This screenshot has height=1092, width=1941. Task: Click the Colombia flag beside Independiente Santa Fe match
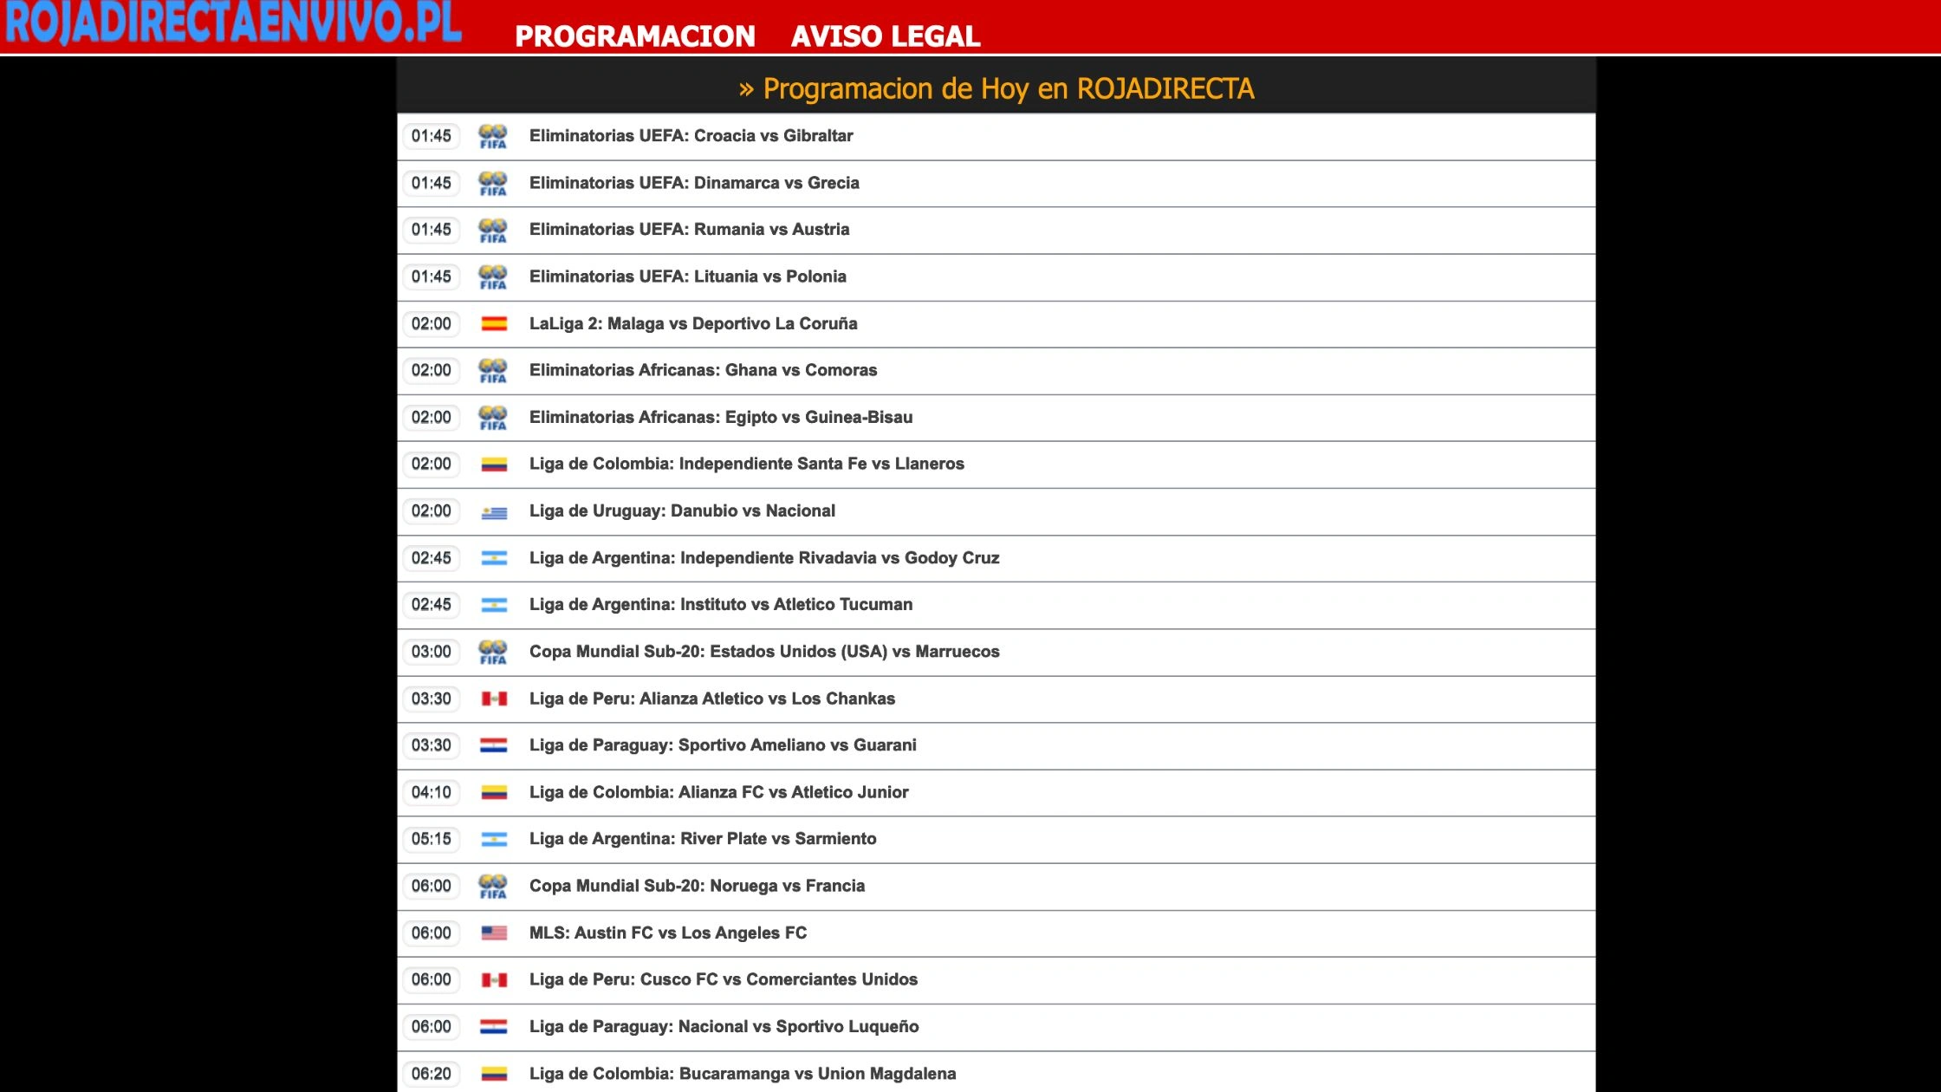pyautogui.click(x=494, y=465)
